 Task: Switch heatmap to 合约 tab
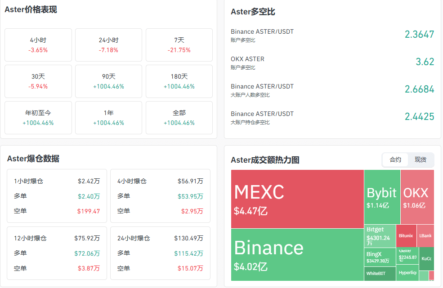395,160
